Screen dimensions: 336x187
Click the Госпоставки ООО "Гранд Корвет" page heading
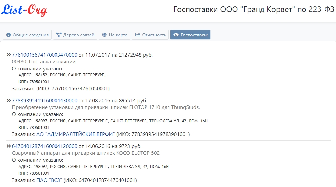pyautogui.click(x=254, y=10)
